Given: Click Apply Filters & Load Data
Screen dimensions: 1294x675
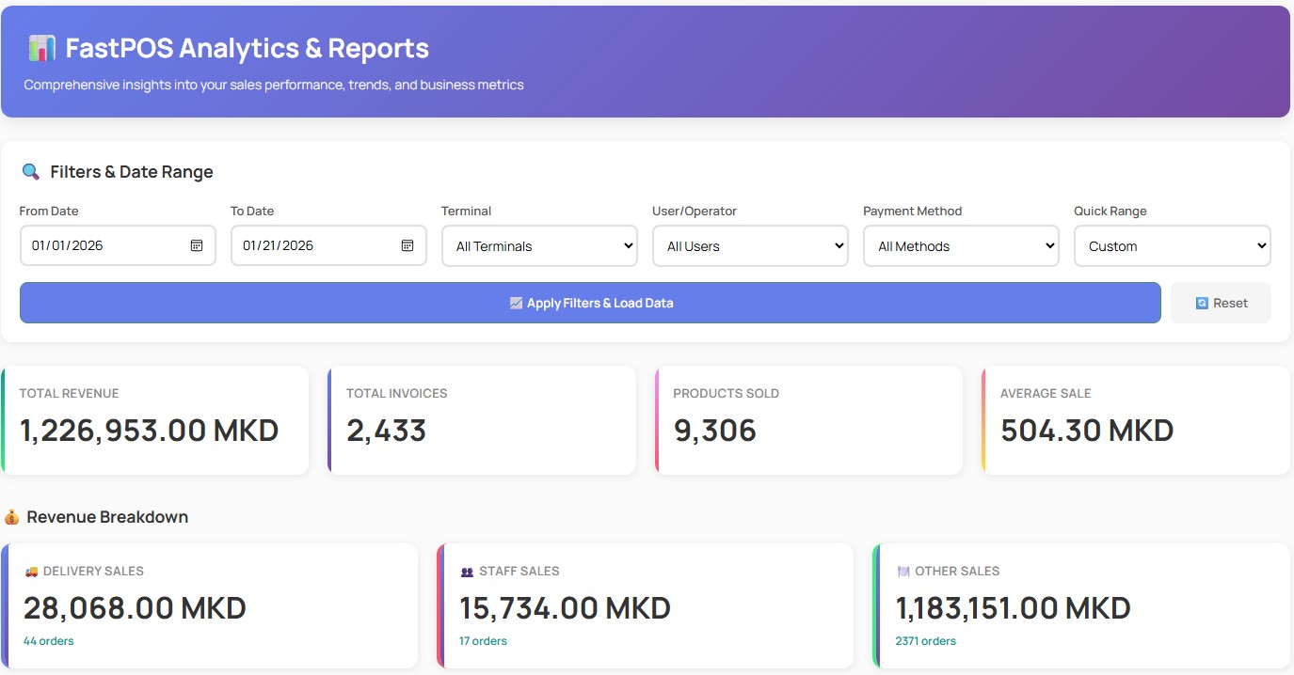Looking at the screenshot, I should tap(590, 303).
